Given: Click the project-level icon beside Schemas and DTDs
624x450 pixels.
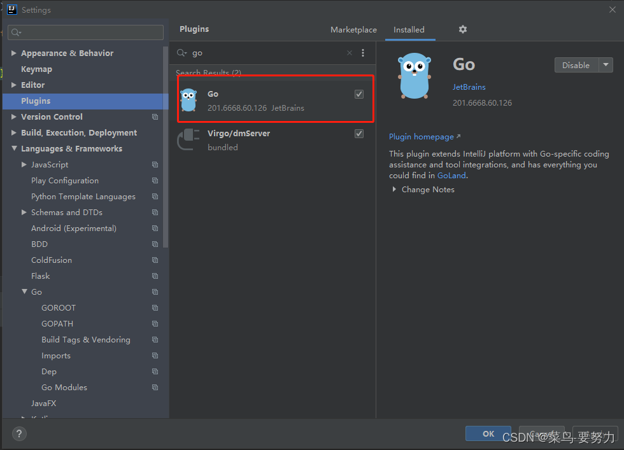Looking at the screenshot, I should coord(155,212).
